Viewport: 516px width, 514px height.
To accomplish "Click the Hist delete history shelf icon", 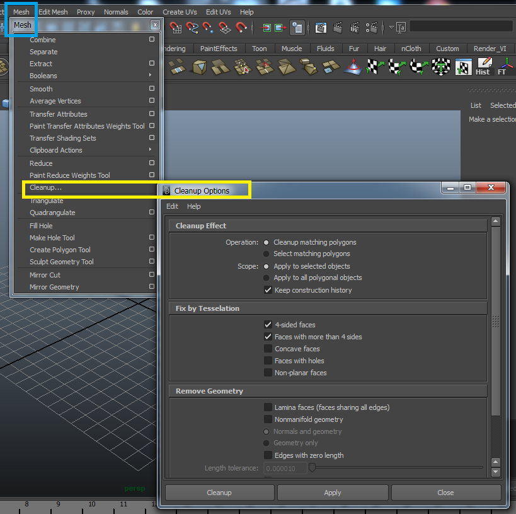I will [483, 67].
